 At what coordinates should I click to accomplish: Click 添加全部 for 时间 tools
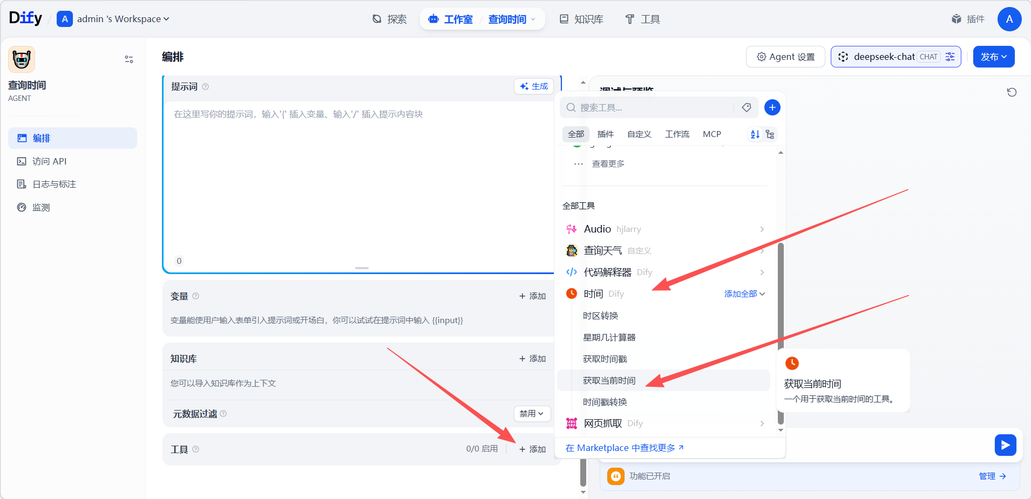click(744, 294)
